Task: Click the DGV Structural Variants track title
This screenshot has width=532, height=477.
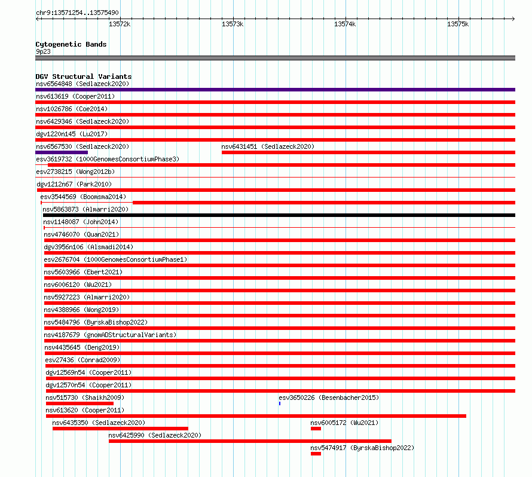Action: click(x=84, y=77)
